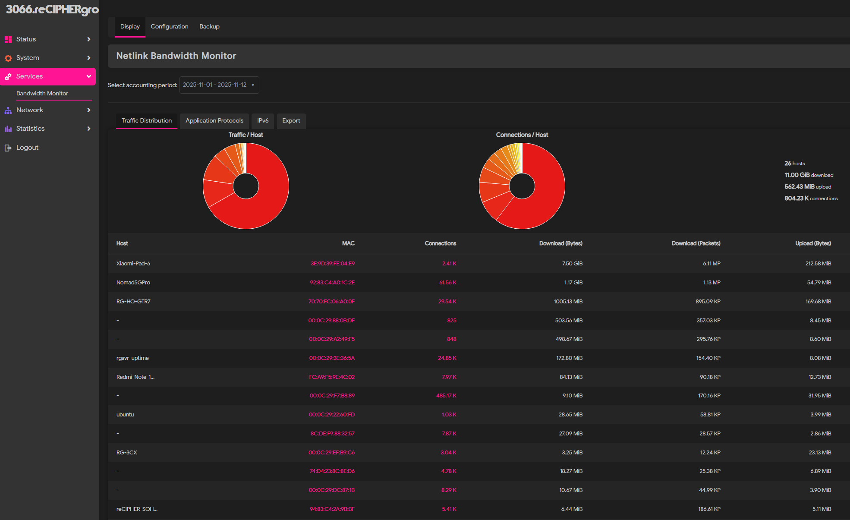Open the accounting period dropdown
Image resolution: width=850 pixels, height=520 pixels.
click(x=219, y=85)
